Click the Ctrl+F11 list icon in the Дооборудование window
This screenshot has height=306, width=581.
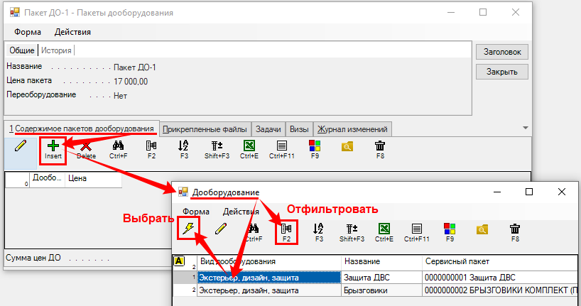pos(417,229)
